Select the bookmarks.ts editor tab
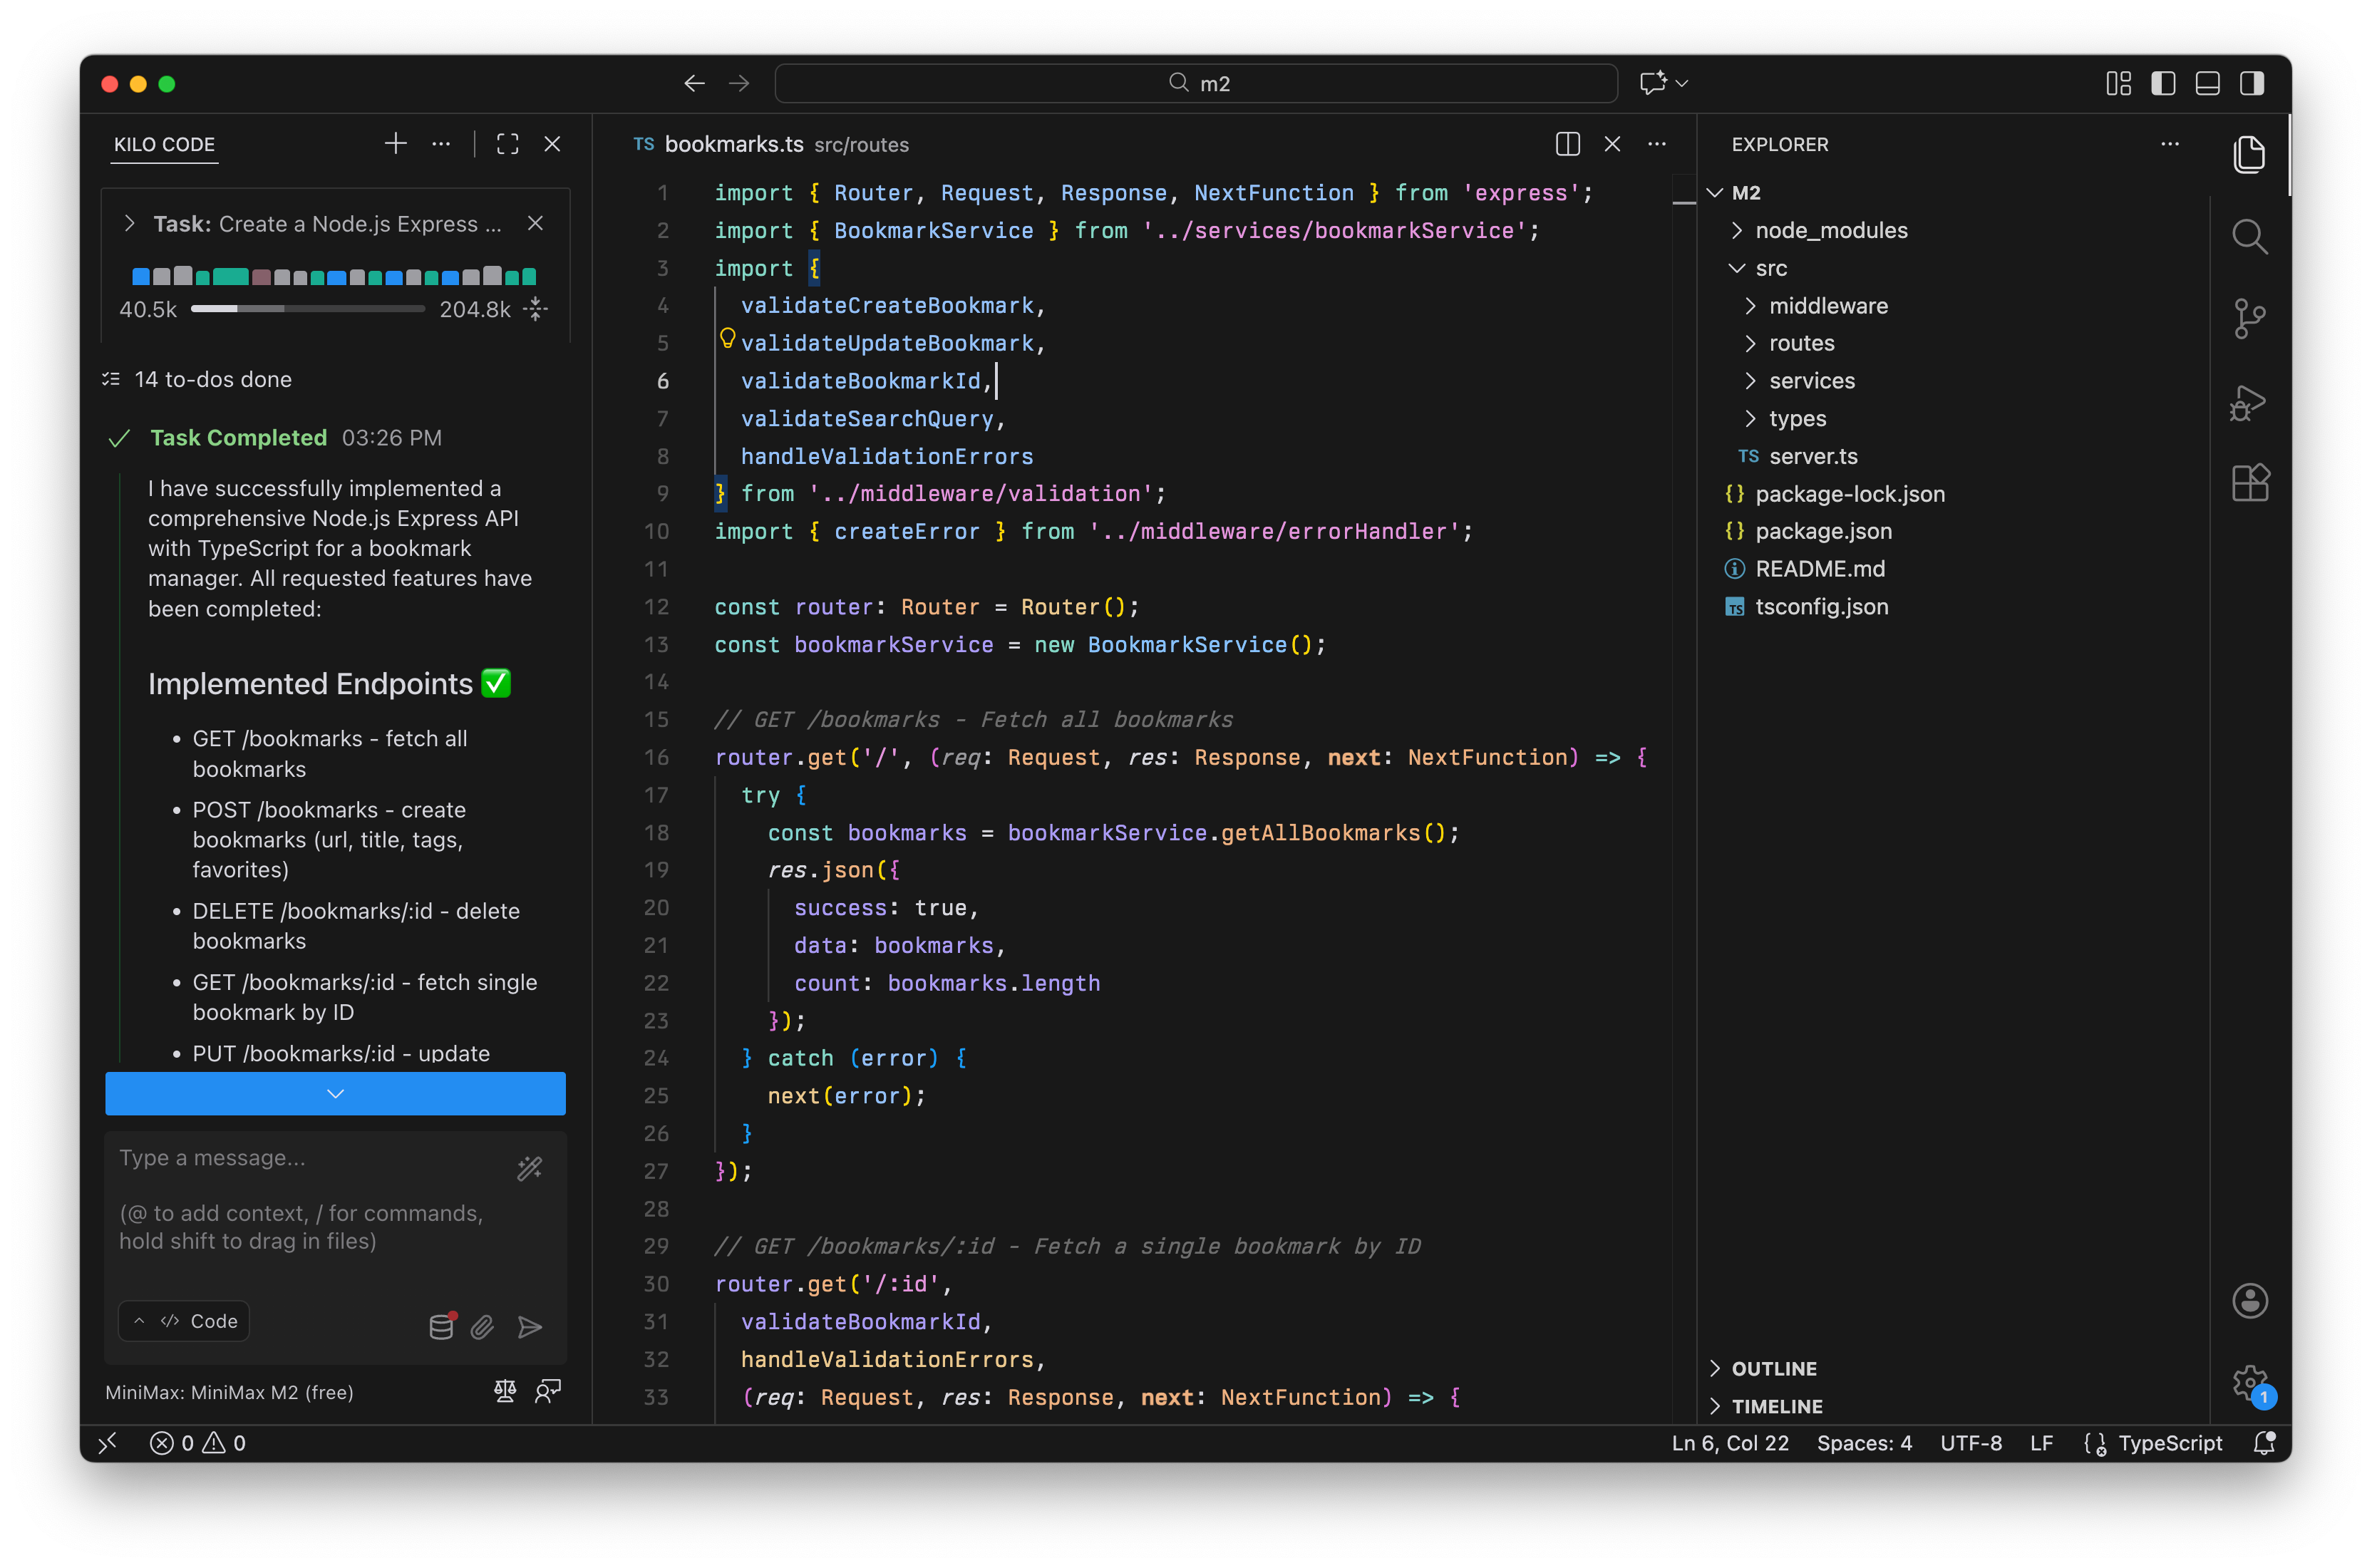Viewport: 2372px width, 1568px height. (x=733, y=144)
